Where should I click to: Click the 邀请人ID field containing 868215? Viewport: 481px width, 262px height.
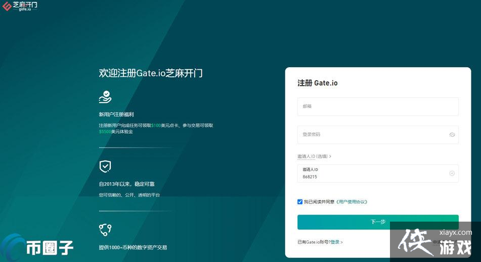[378, 174]
